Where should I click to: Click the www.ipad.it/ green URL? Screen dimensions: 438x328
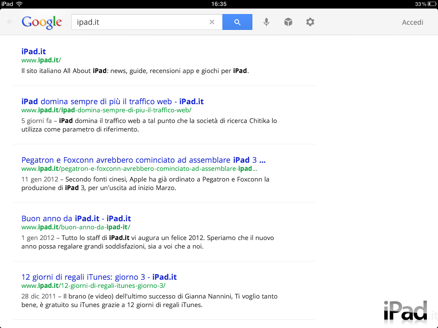click(41, 60)
